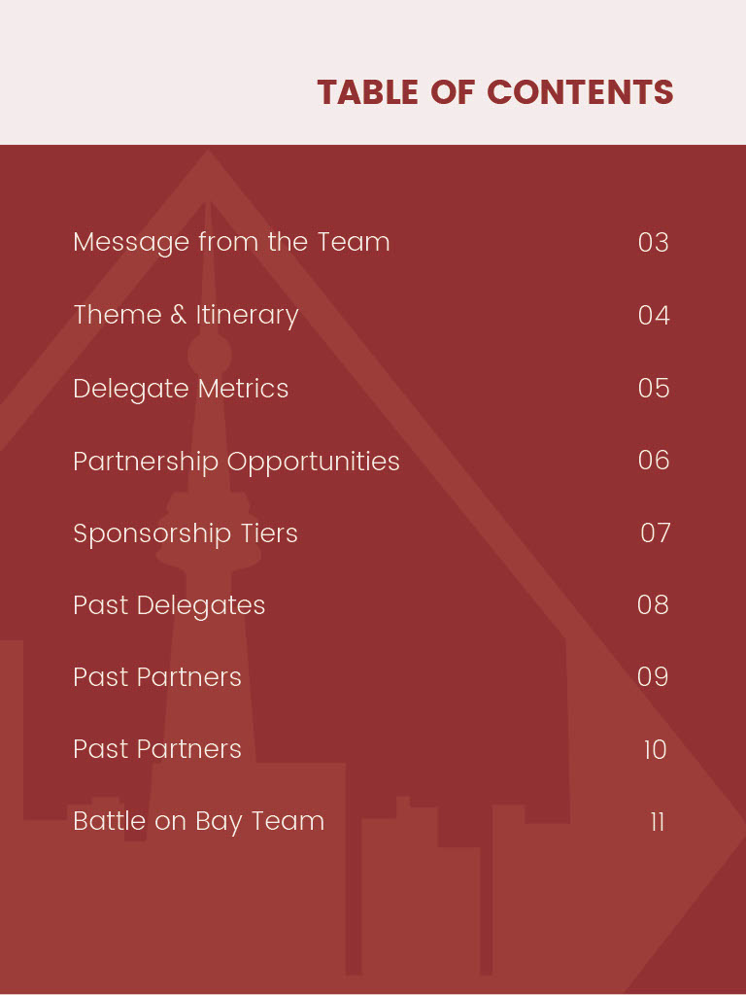The width and height of the screenshot is (746, 995).
Task: Click page number 03
Action: (653, 242)
